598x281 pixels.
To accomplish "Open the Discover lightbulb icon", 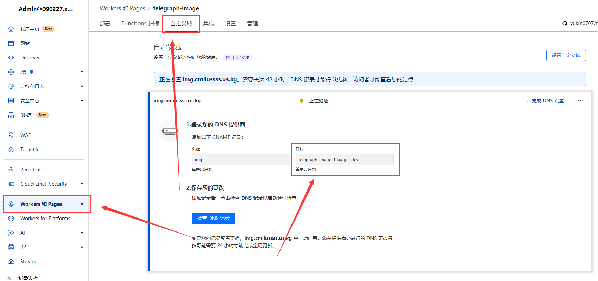I will coord(11,58).
